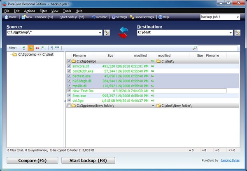The width and height of the screenshot is (247, 171).
Task: Toggle the highlighted copy-to-right filter icon
Action: [x=30, y=48]
